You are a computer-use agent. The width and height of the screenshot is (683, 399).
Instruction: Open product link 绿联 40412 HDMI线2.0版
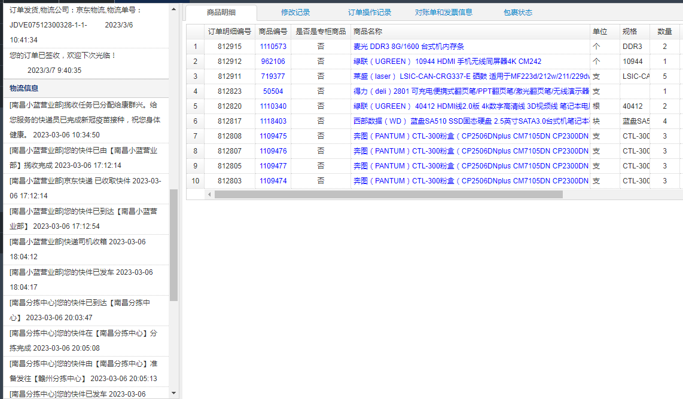coord(471,106)
